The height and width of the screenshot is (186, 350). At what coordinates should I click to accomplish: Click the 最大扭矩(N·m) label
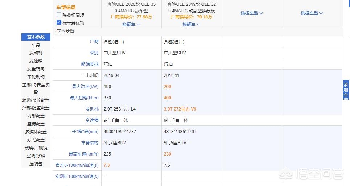84,98
